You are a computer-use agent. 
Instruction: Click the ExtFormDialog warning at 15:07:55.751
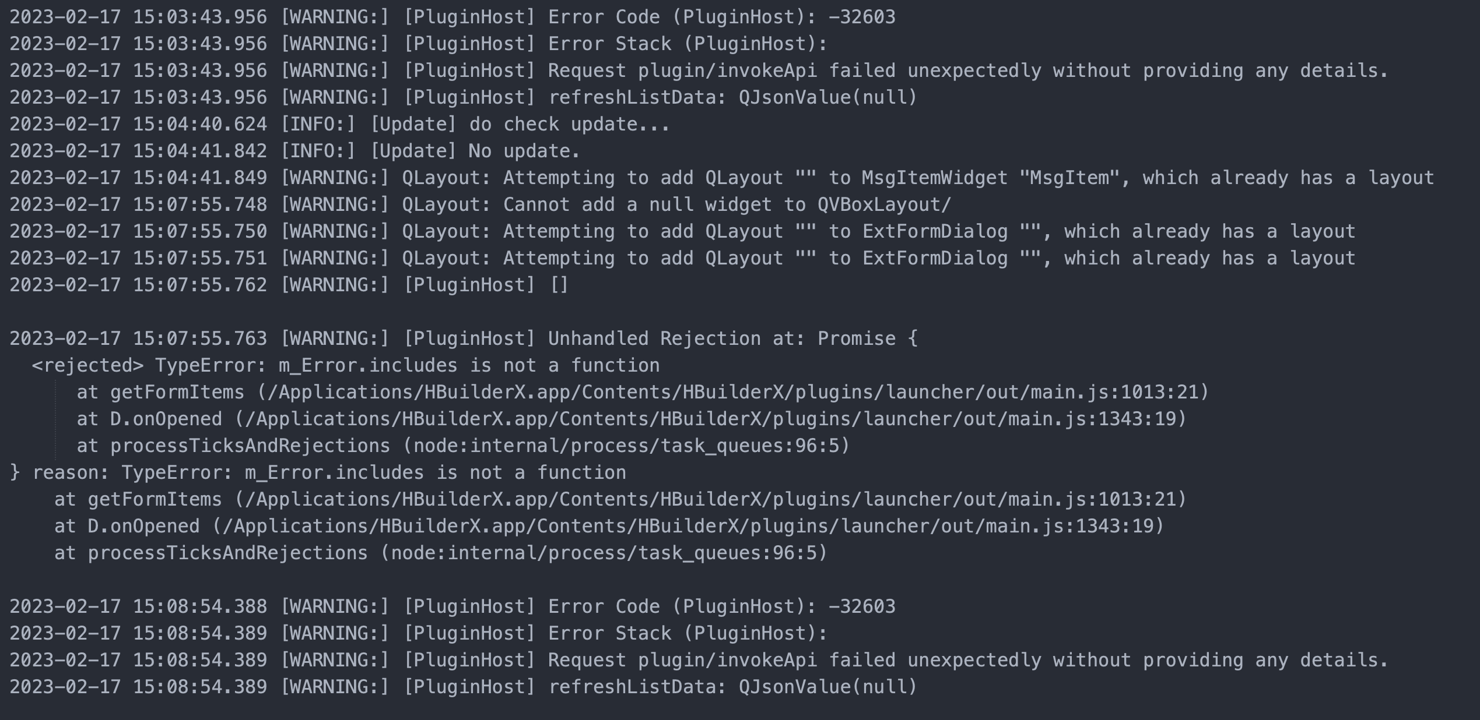click(x=682, y=258)
